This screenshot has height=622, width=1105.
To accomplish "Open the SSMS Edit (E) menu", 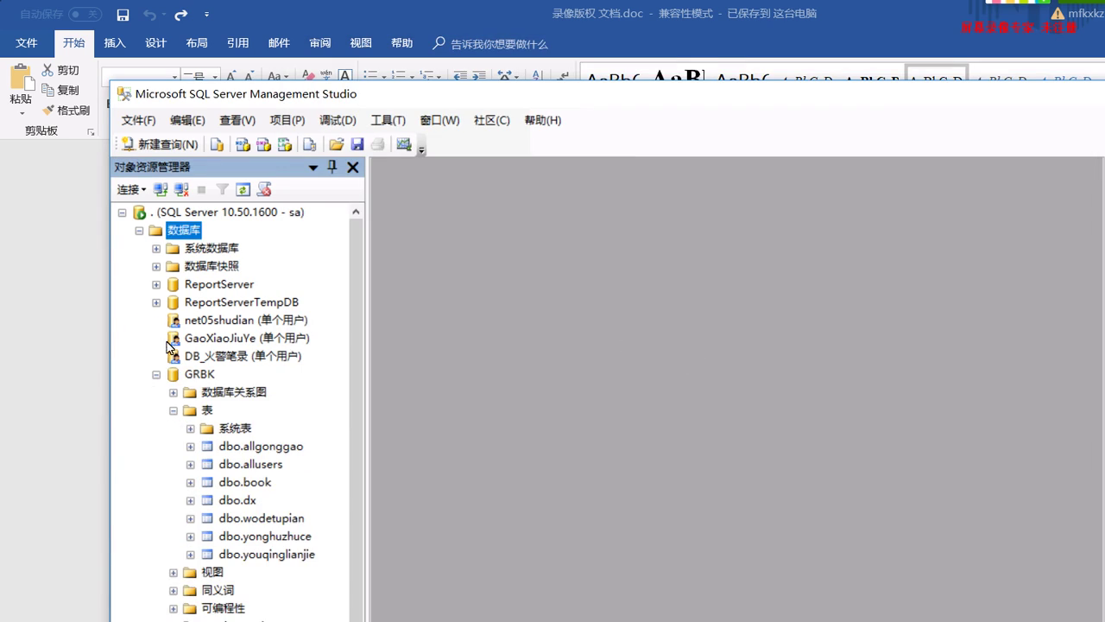I will (x=187, y=120).
